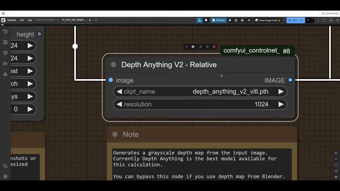Viewport: 340px width, 191px height.
Task: Open the node library sidebar icon
Action: (5, 42)
